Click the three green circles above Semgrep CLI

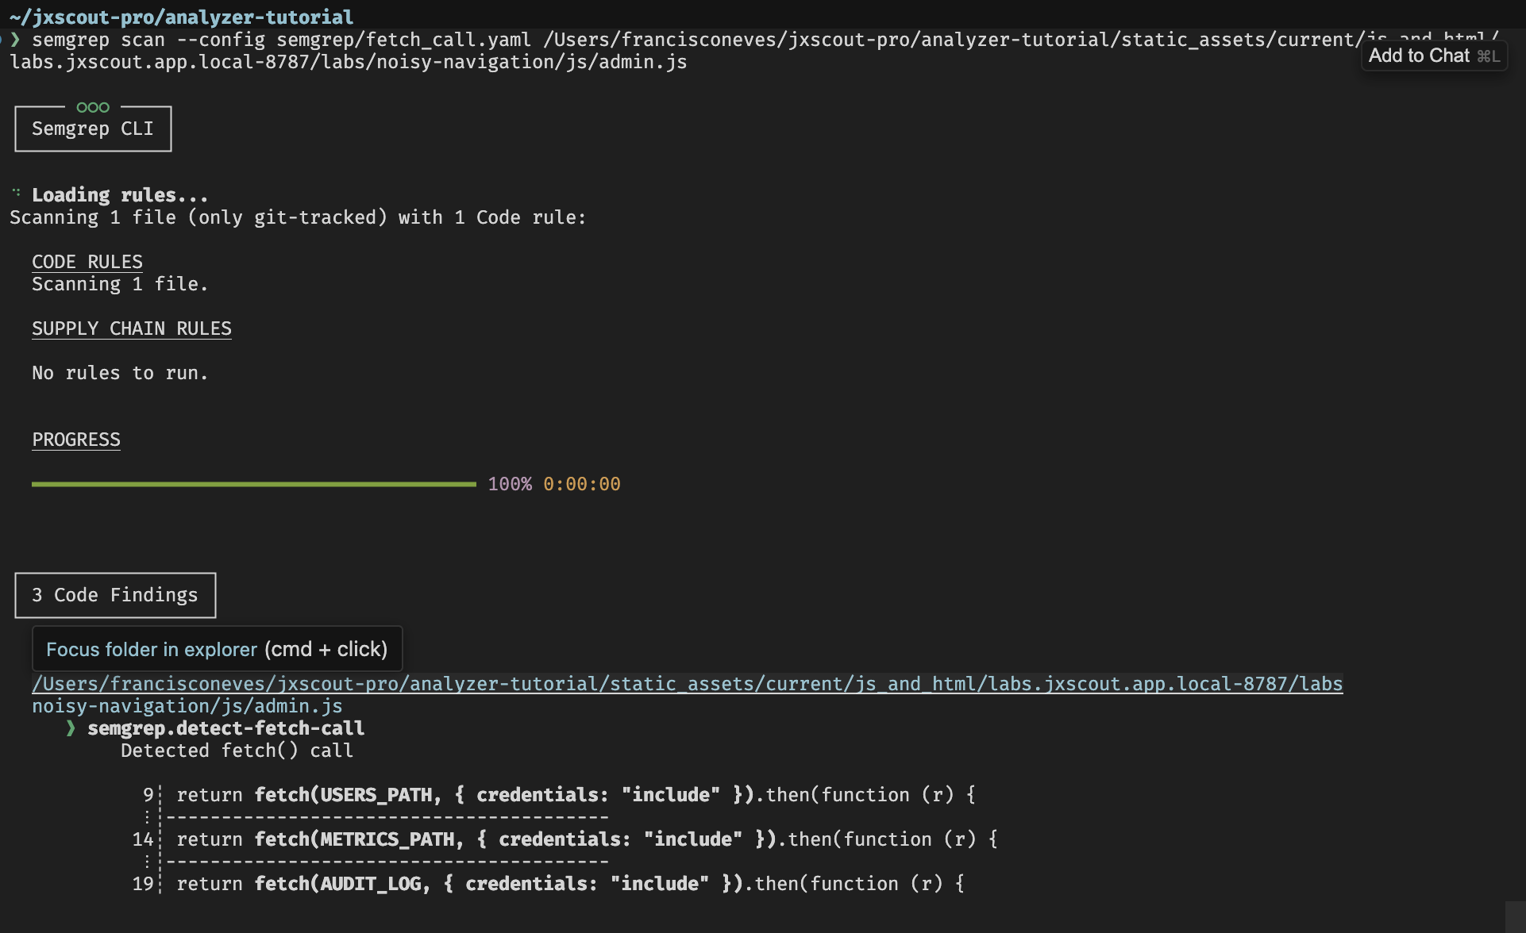93,107
